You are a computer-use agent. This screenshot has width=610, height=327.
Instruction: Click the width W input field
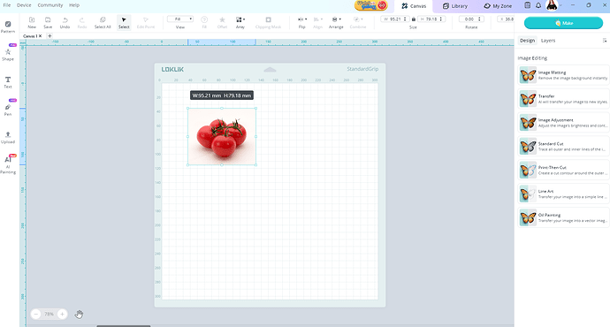click(x=394, y=19)
